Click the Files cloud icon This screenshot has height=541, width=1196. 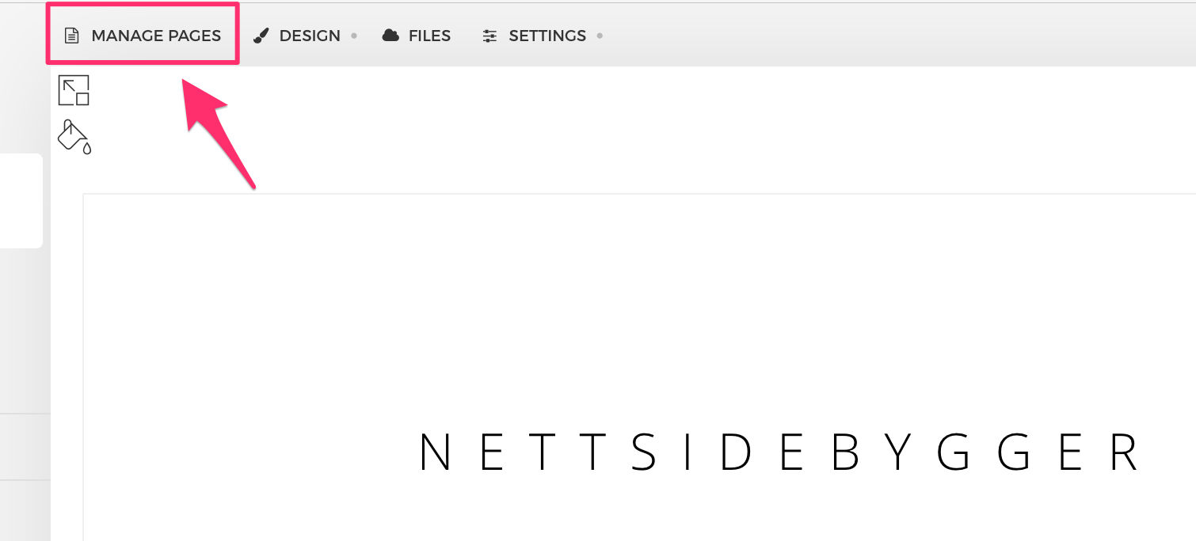(x=390, y=36)
